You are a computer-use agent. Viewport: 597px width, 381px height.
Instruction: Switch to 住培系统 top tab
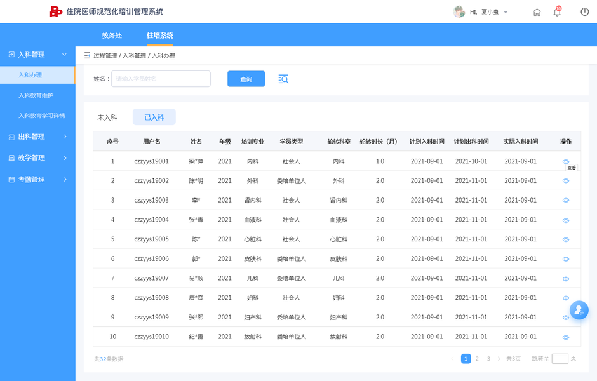[x=160, y=36]
